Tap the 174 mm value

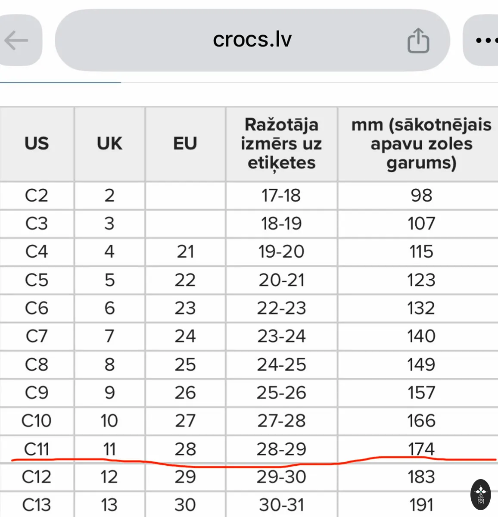[421, 449]
